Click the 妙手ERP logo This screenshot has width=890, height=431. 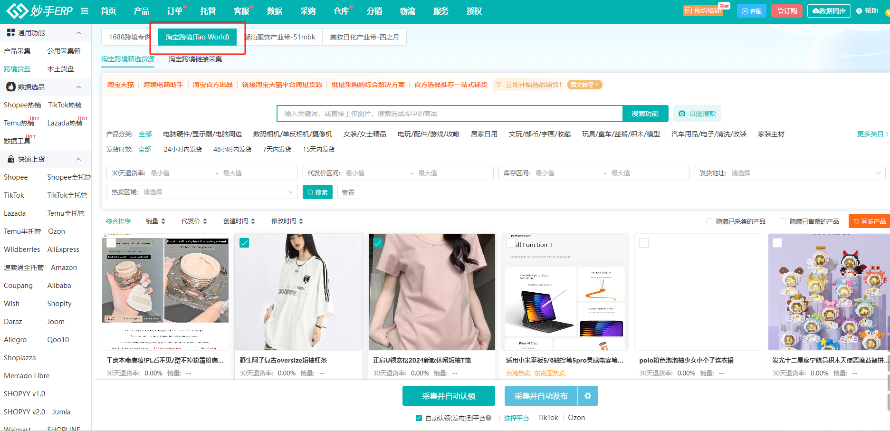click(x=39, y=10)
